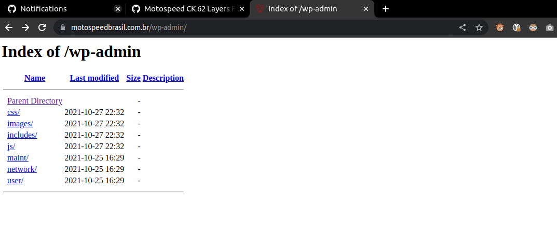Close the Notifications tab

118,9
